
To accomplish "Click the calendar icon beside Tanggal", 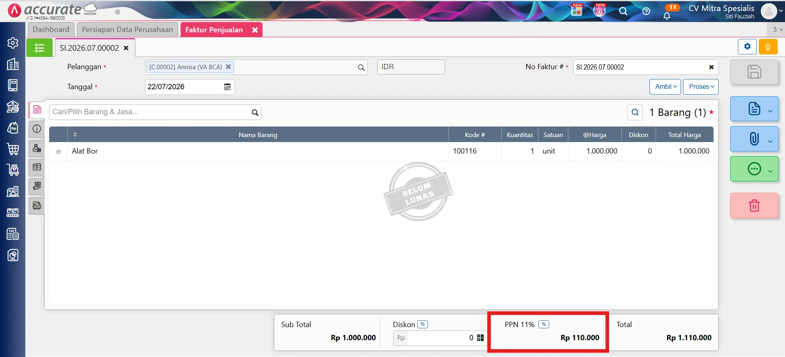I will click(x=227, y=87).
